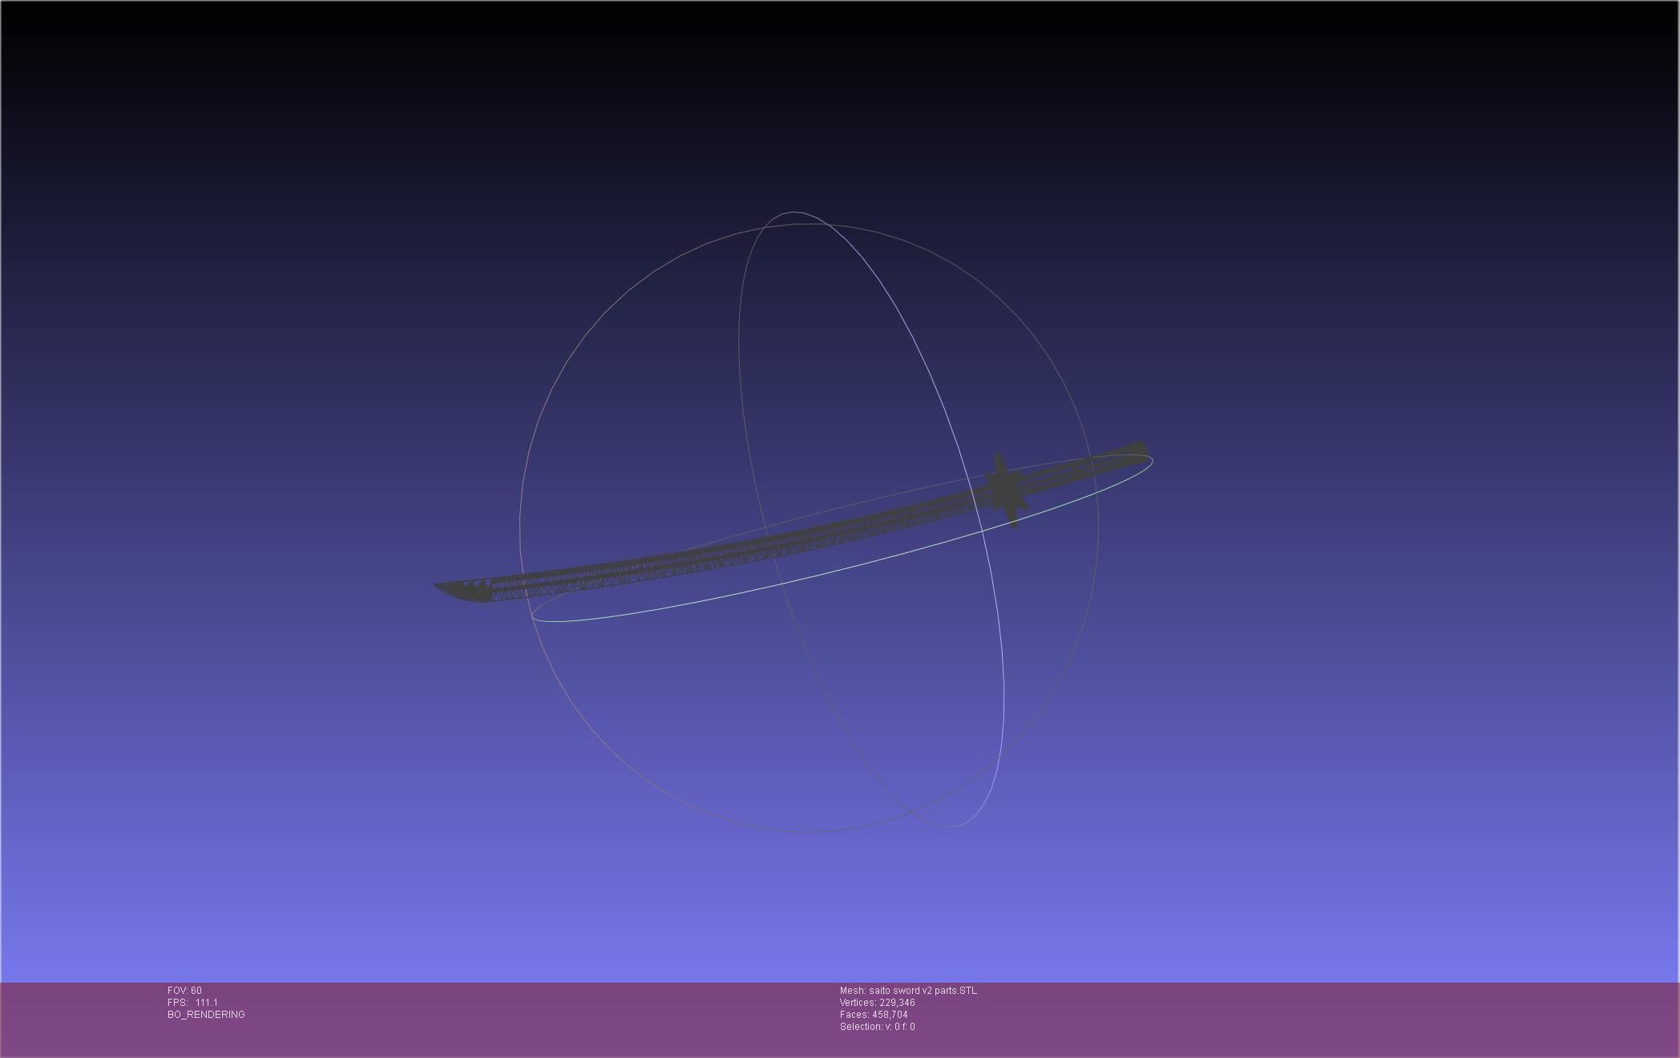This screenshot has width=1680, height=1058.
Task: Click the Faces: 458,704 label
Action: coord(874,1015)
